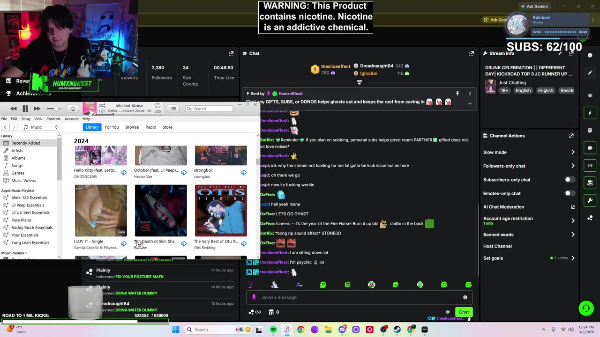Screen dimensions: 600x337
Task: Expand Account age restriction setting
Action: coord(573,220)
